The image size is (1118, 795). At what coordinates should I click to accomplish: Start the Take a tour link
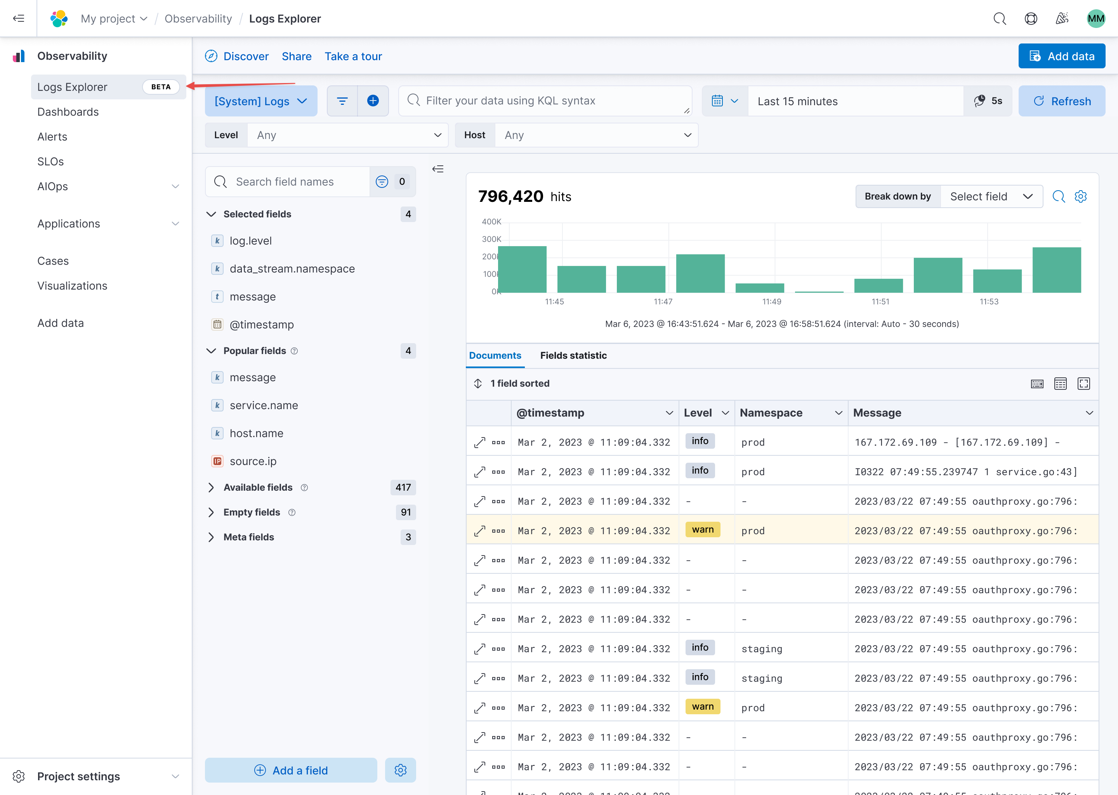[353, 56]
